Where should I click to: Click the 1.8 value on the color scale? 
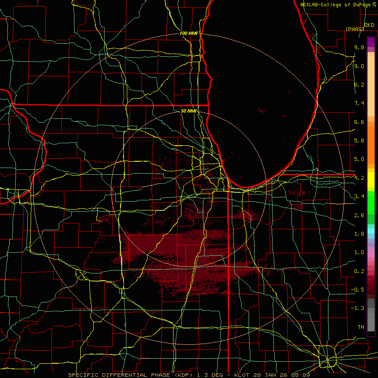coord(359,234)
